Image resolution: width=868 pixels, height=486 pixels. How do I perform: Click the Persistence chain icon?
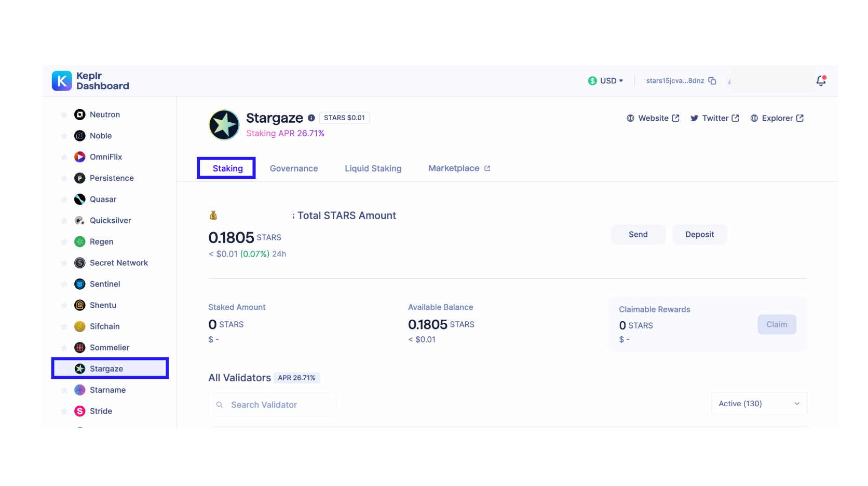click(79, 178)
